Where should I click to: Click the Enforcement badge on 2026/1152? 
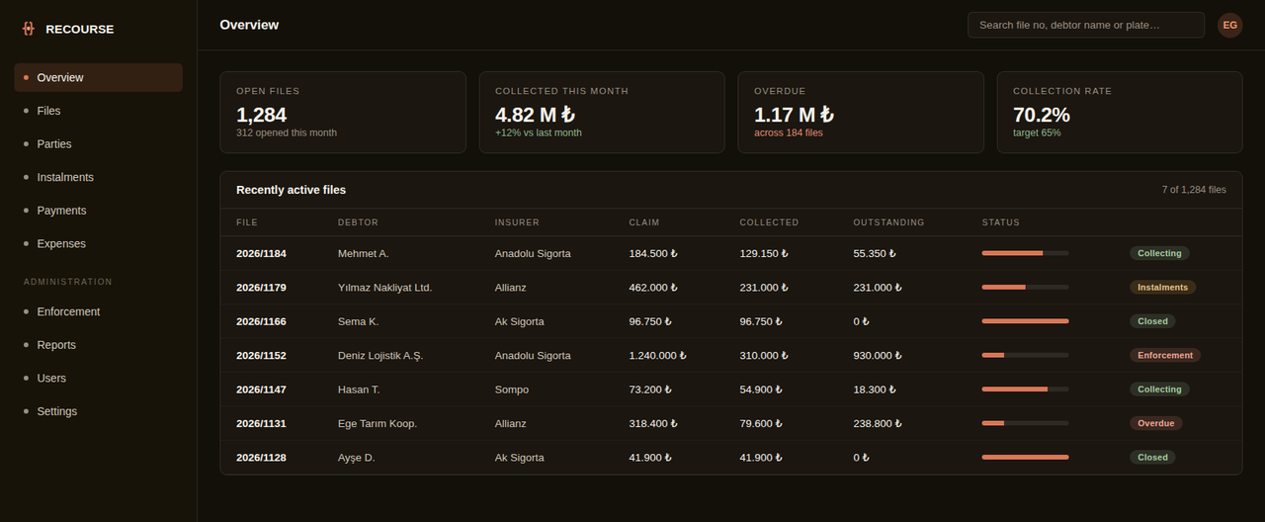click(x=1165, y=355)
